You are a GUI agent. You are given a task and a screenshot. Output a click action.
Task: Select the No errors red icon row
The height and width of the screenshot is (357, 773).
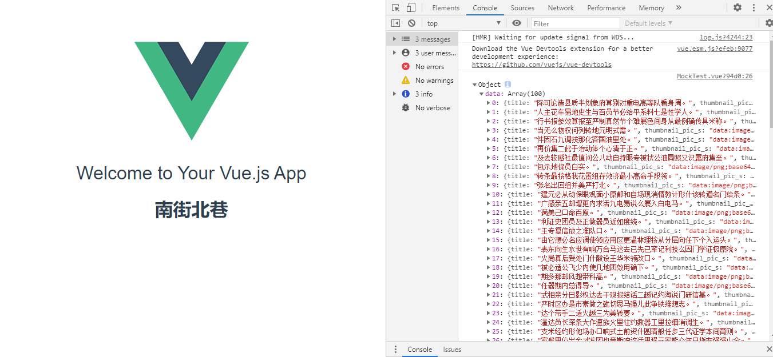422,67
